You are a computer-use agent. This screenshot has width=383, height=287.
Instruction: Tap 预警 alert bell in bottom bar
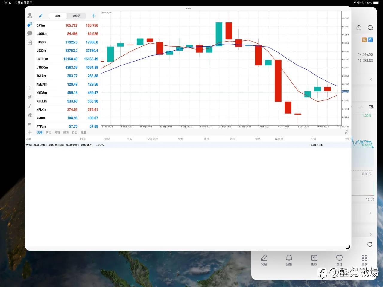[x=289, y=260]
